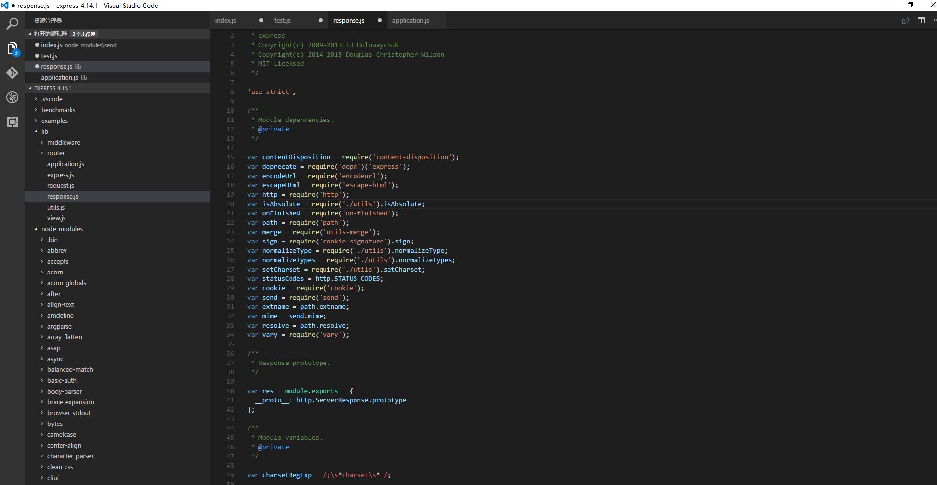
Task: Expand the benchmarks folder
Action: (x=117, y=110)
